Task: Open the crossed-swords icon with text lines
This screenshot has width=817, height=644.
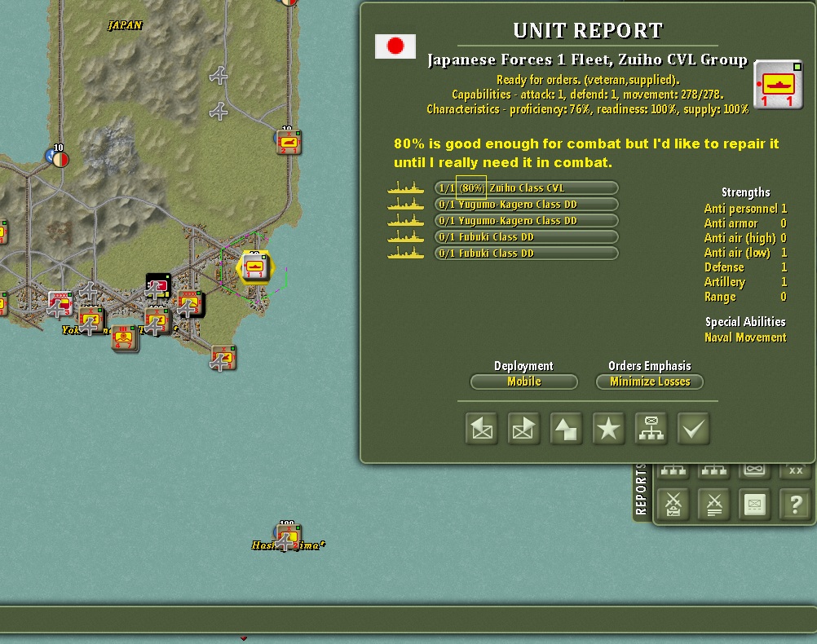Action: (713, 504)
